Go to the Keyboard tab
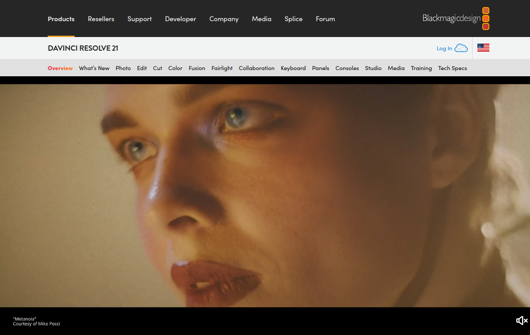The height and width of the screenshot is (335, 530). (293, 68)
